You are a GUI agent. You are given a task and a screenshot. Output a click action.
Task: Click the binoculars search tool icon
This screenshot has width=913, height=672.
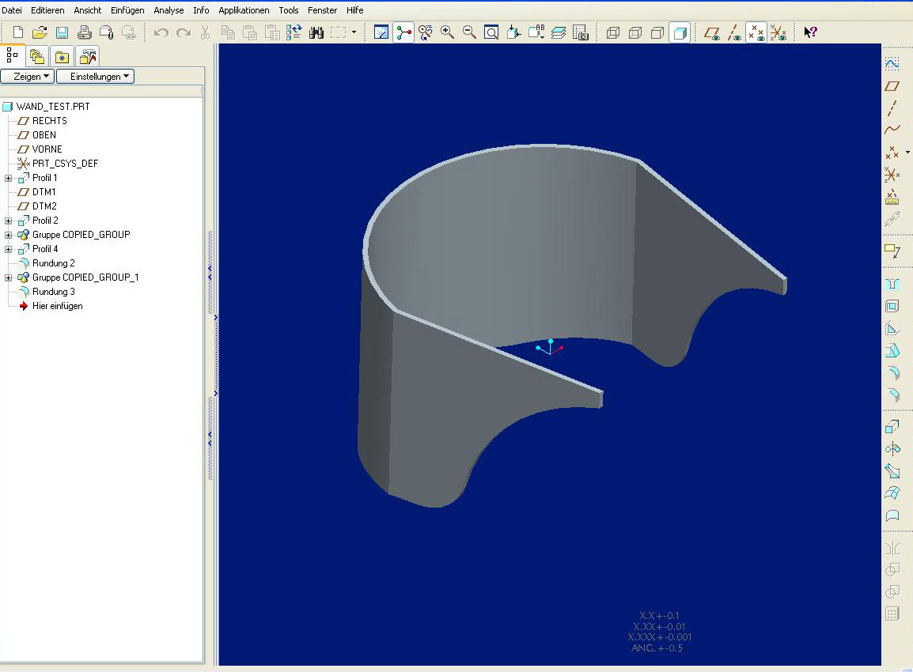pyautogui.click(x=316, y=32)
